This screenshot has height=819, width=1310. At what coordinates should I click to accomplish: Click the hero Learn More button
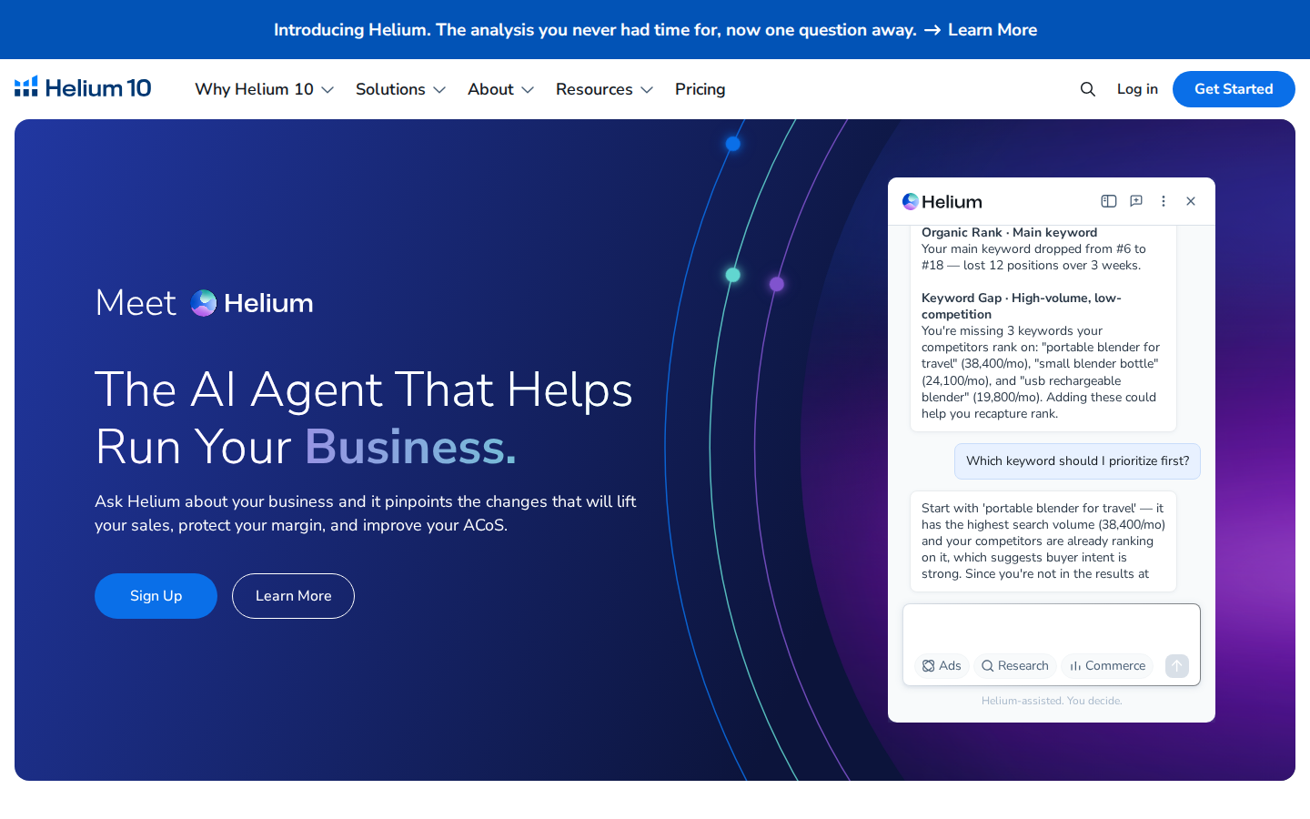tap(293, 596)
